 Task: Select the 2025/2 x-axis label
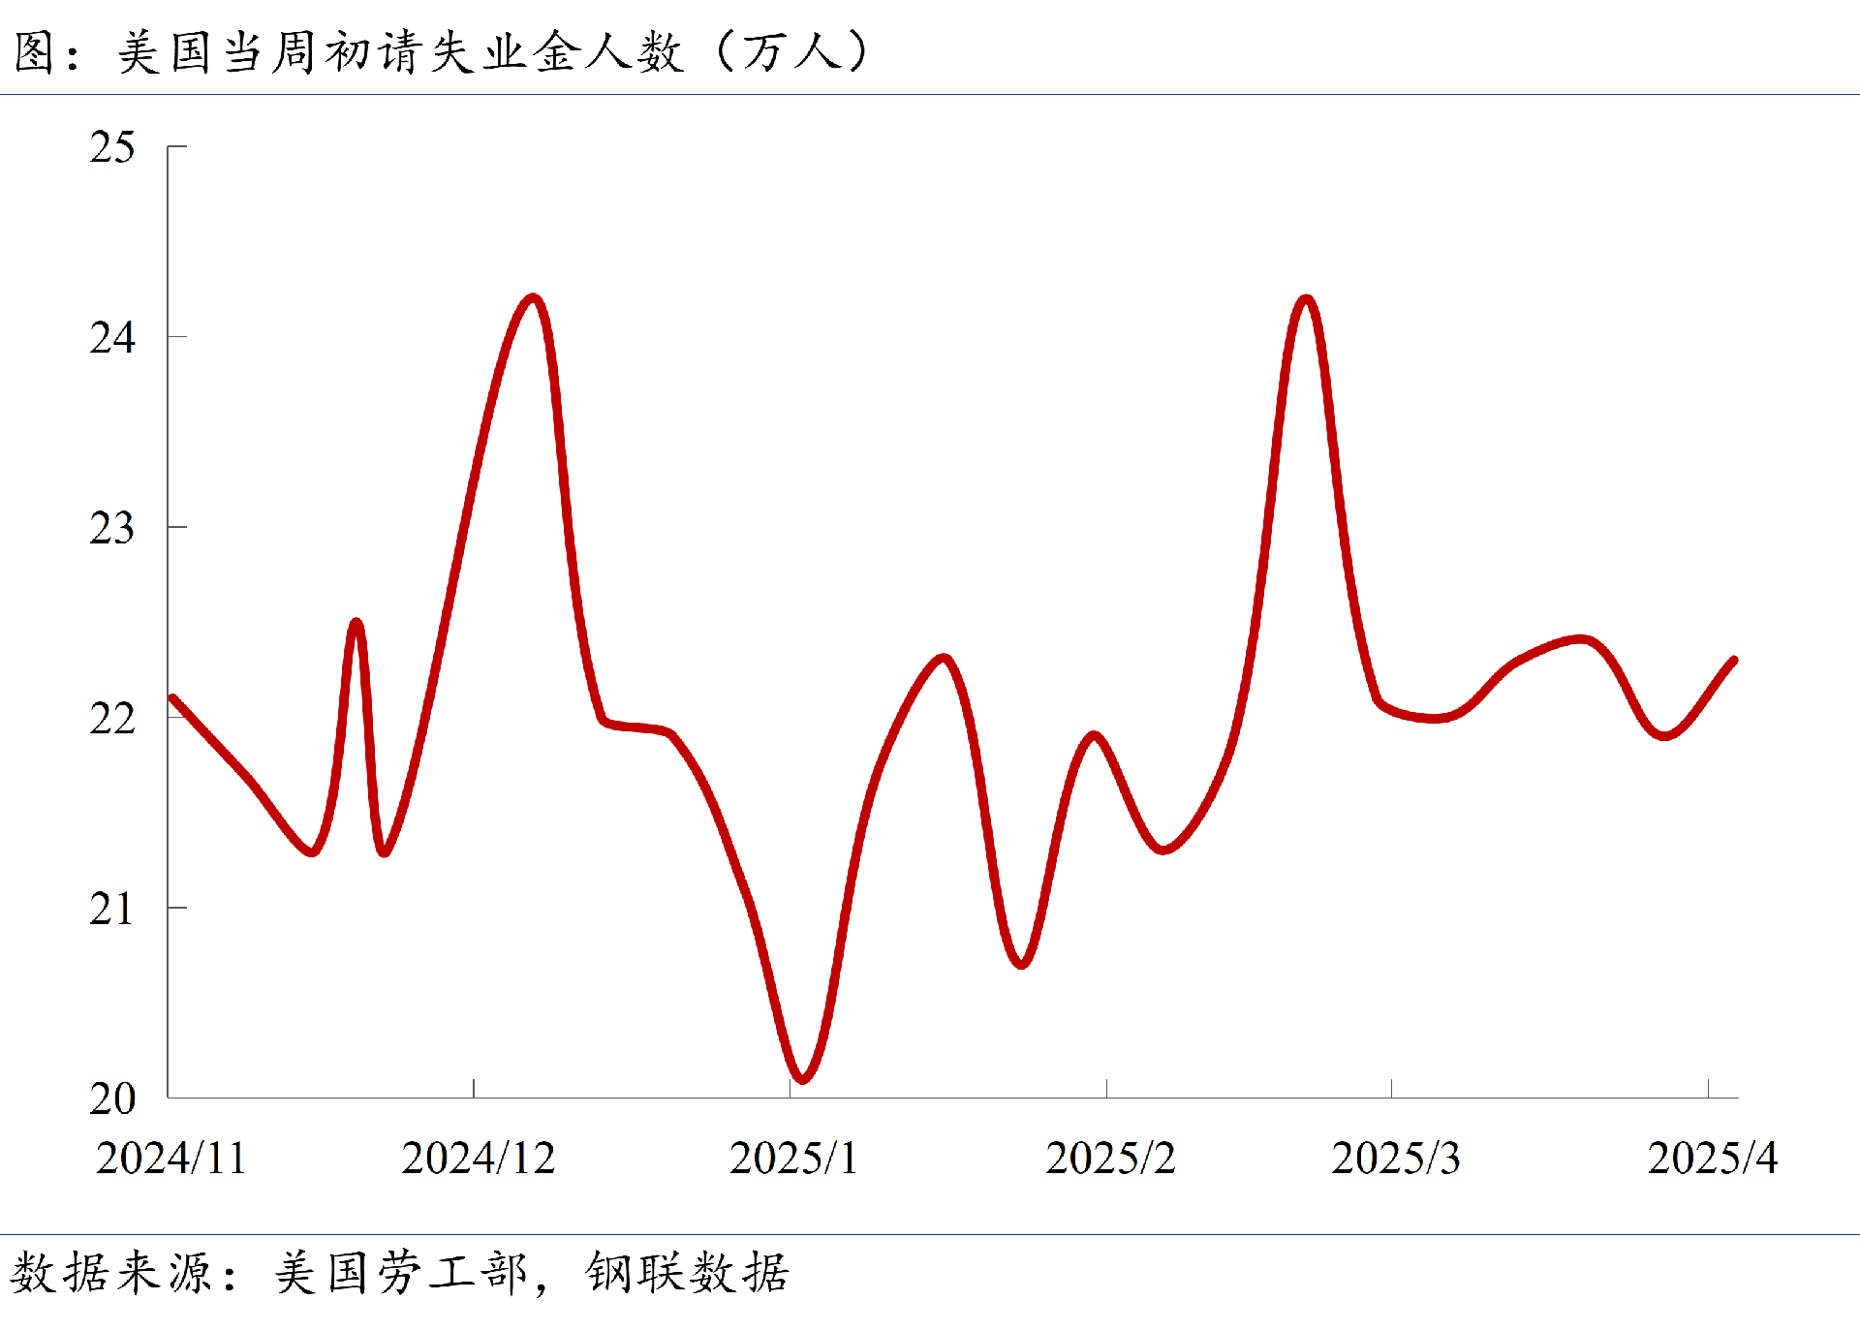(x=1110, y=1159)
